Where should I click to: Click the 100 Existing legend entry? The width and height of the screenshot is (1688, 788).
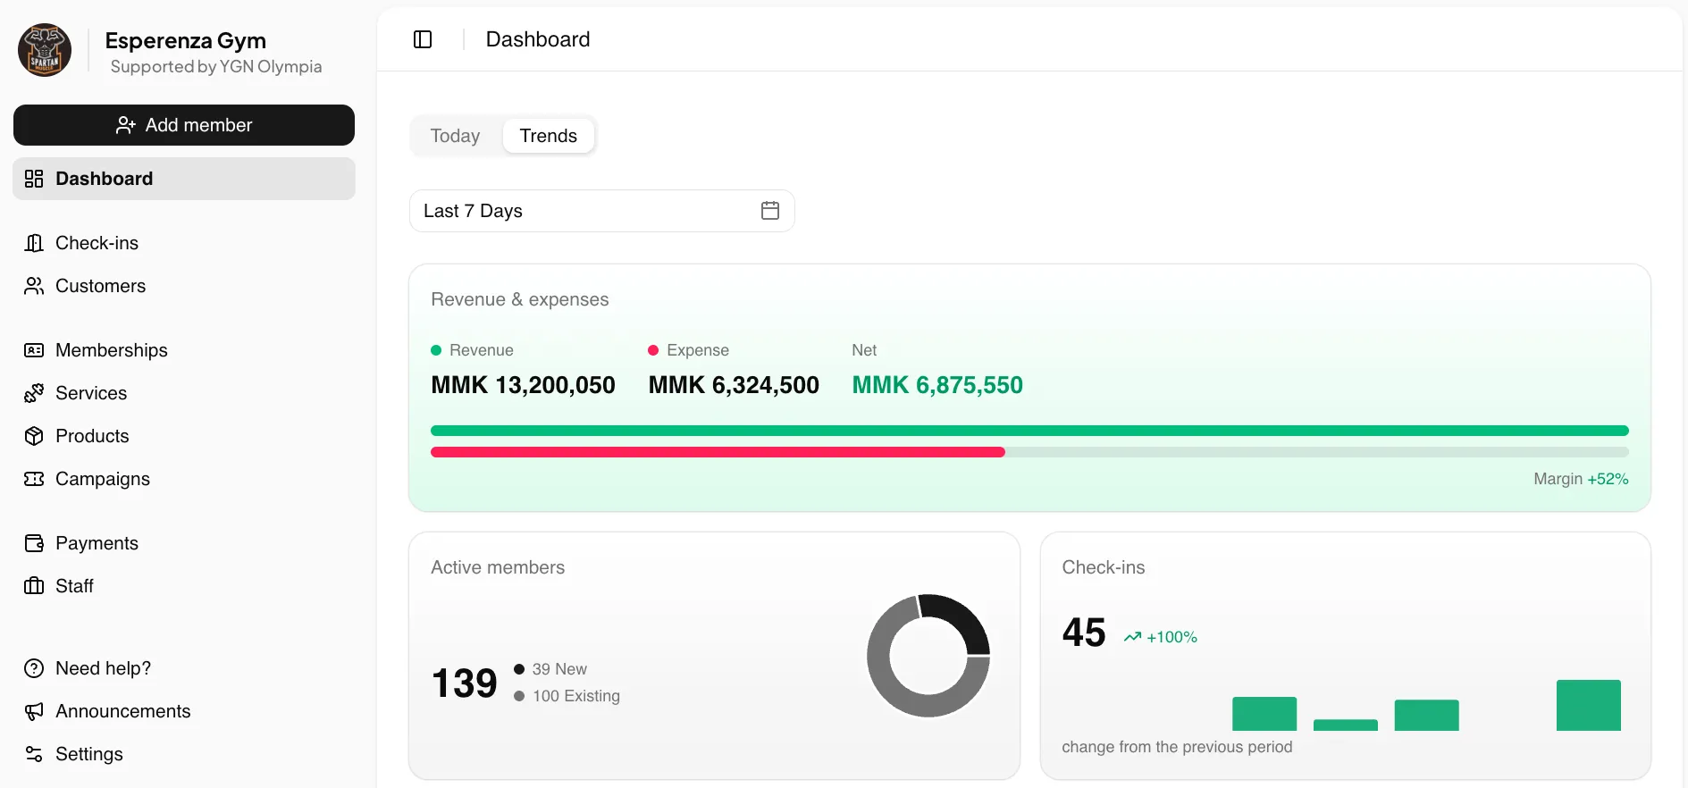pos(567,696)
